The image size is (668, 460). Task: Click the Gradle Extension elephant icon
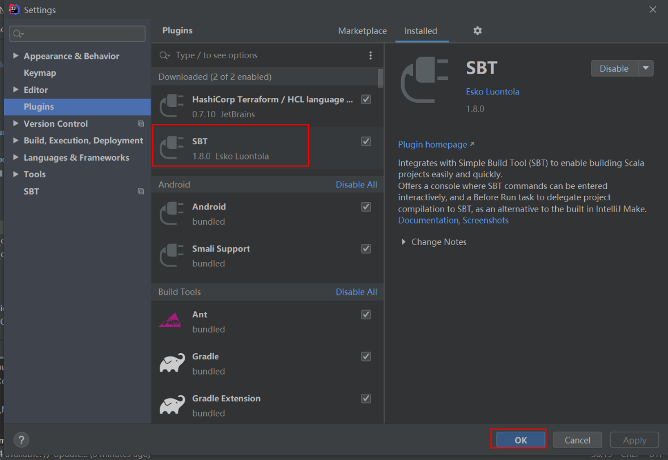pyautogui.click(x=172, y=405)
